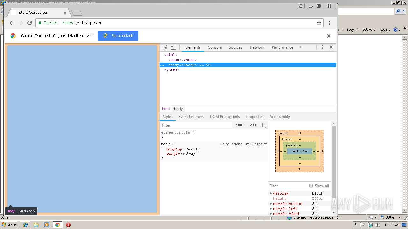Open the Safety menu in Internet Explorer
This screenshot has width=408, height=229.
368,30
